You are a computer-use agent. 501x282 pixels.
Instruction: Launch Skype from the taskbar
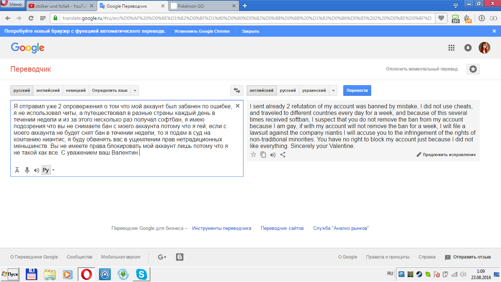click(x=141, y=274)
